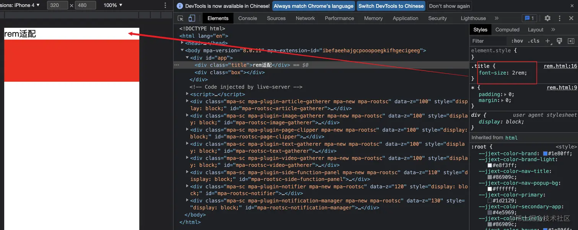The image size is (578, 230).
Task: Click the Don't show again button
Action: pos(449,6)
